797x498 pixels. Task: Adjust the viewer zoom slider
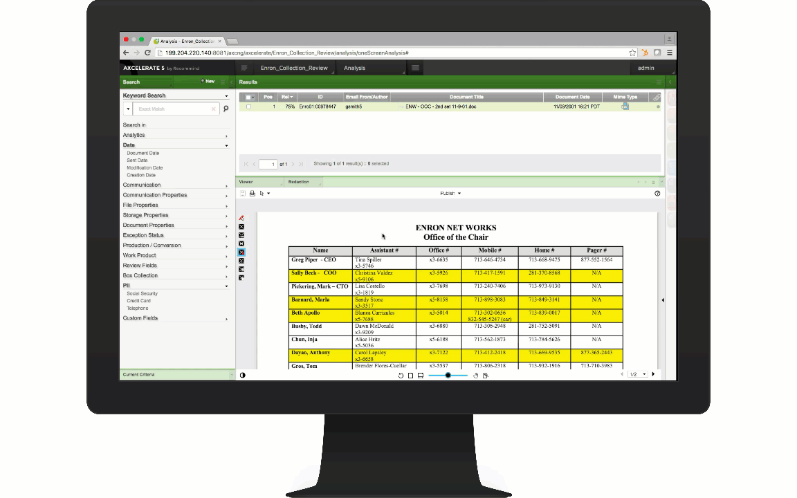[448, 376]
